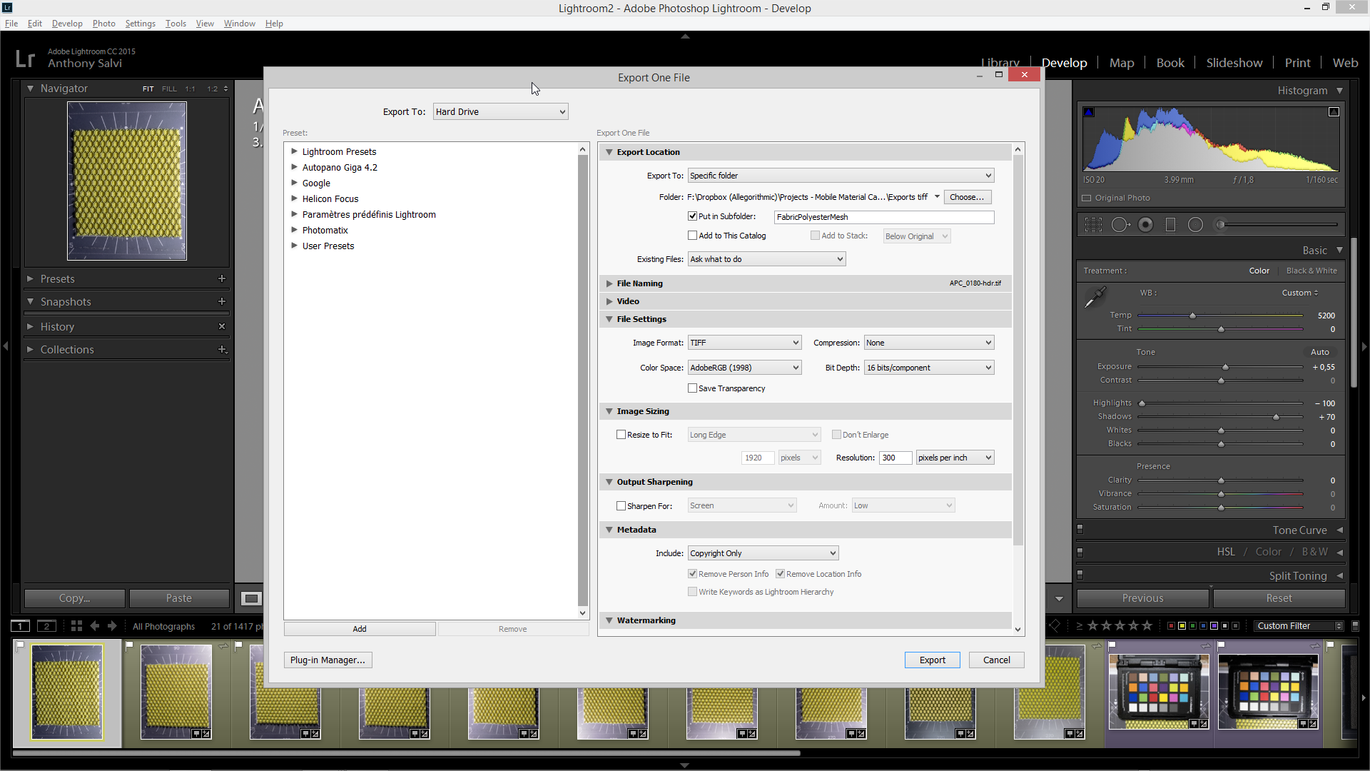Select the Graduated Filter tool
This screenshot has width=1370, height=771.
(1170, 225)
